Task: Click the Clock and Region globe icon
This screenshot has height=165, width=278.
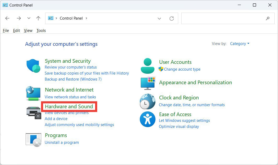Action: point(148,101)
